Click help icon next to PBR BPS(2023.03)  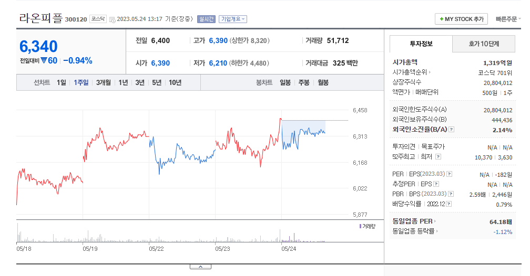coord(451,194)
